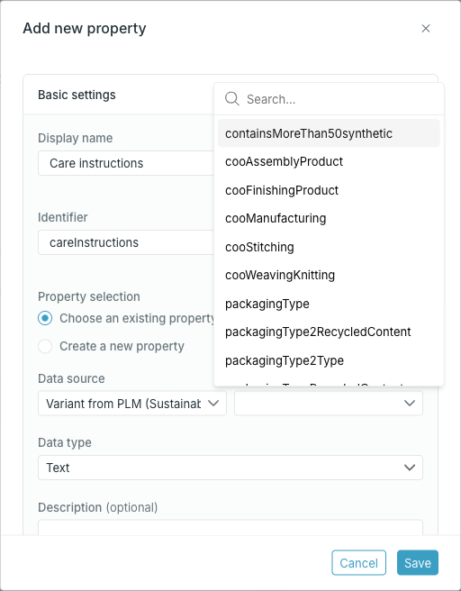This screenshot has height=591, width=461.
Task: Select packagingType2RecycledContent option
Action: coord(329,332)
